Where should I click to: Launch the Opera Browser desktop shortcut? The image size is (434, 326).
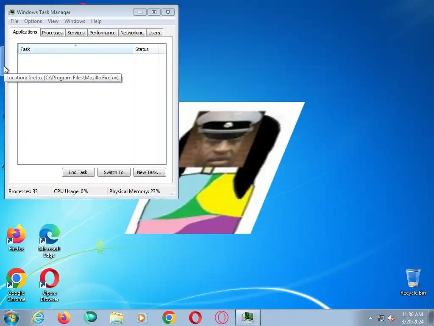point(49,285)
